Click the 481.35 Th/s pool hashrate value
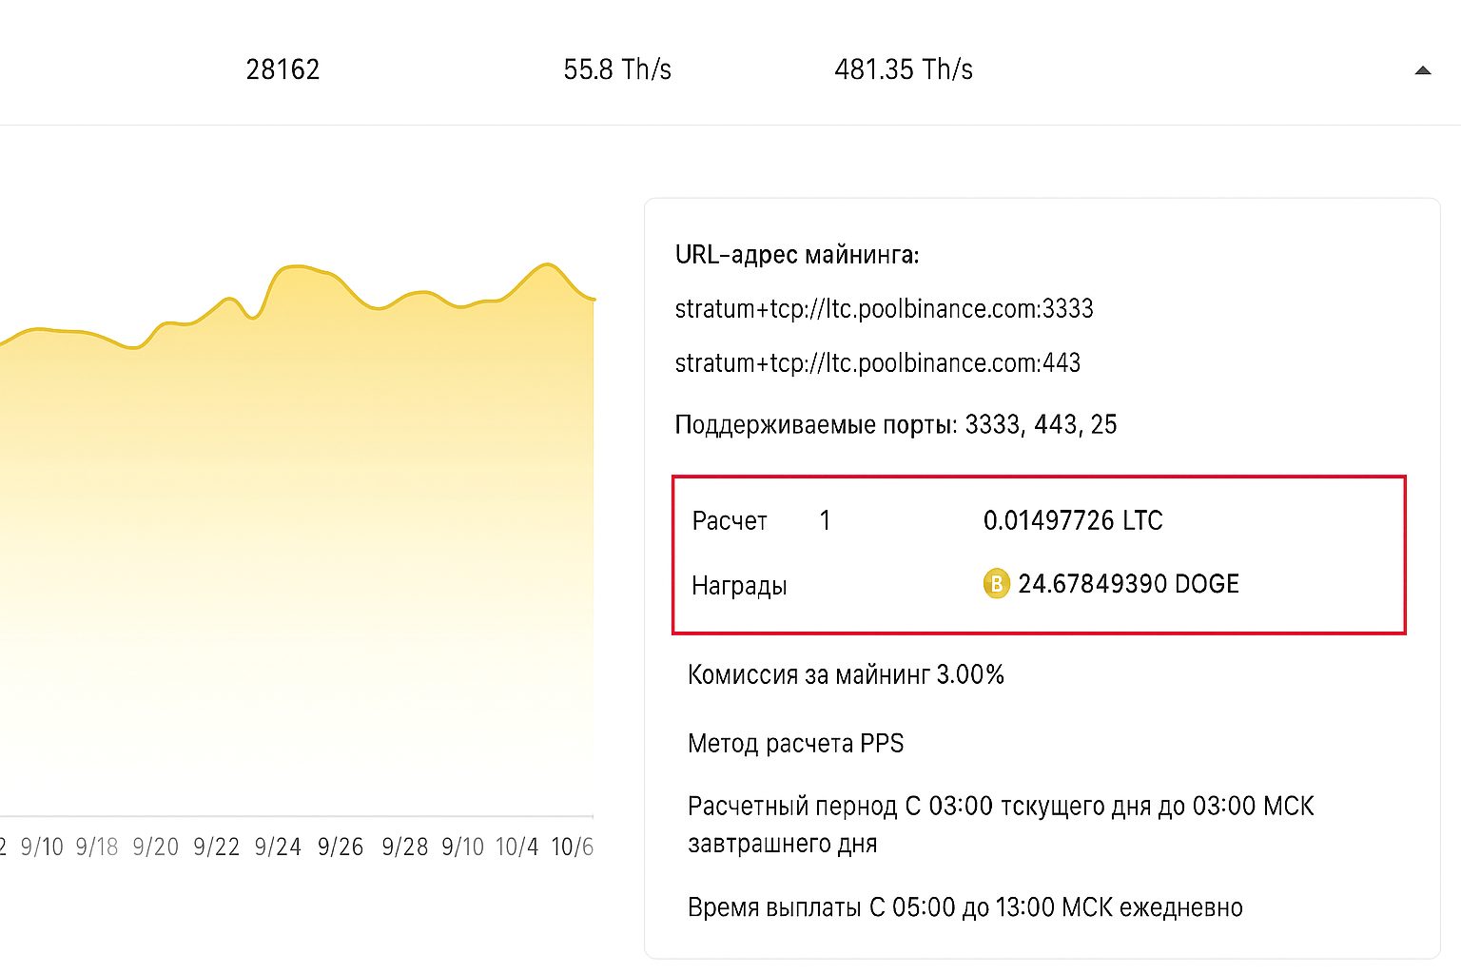Image resolution: width=1461 pixels, height=974 pixels. (904, 68)
